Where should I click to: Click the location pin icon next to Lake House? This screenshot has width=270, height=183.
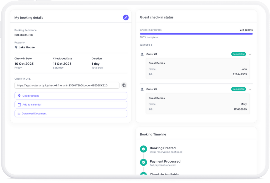point(16,47)
